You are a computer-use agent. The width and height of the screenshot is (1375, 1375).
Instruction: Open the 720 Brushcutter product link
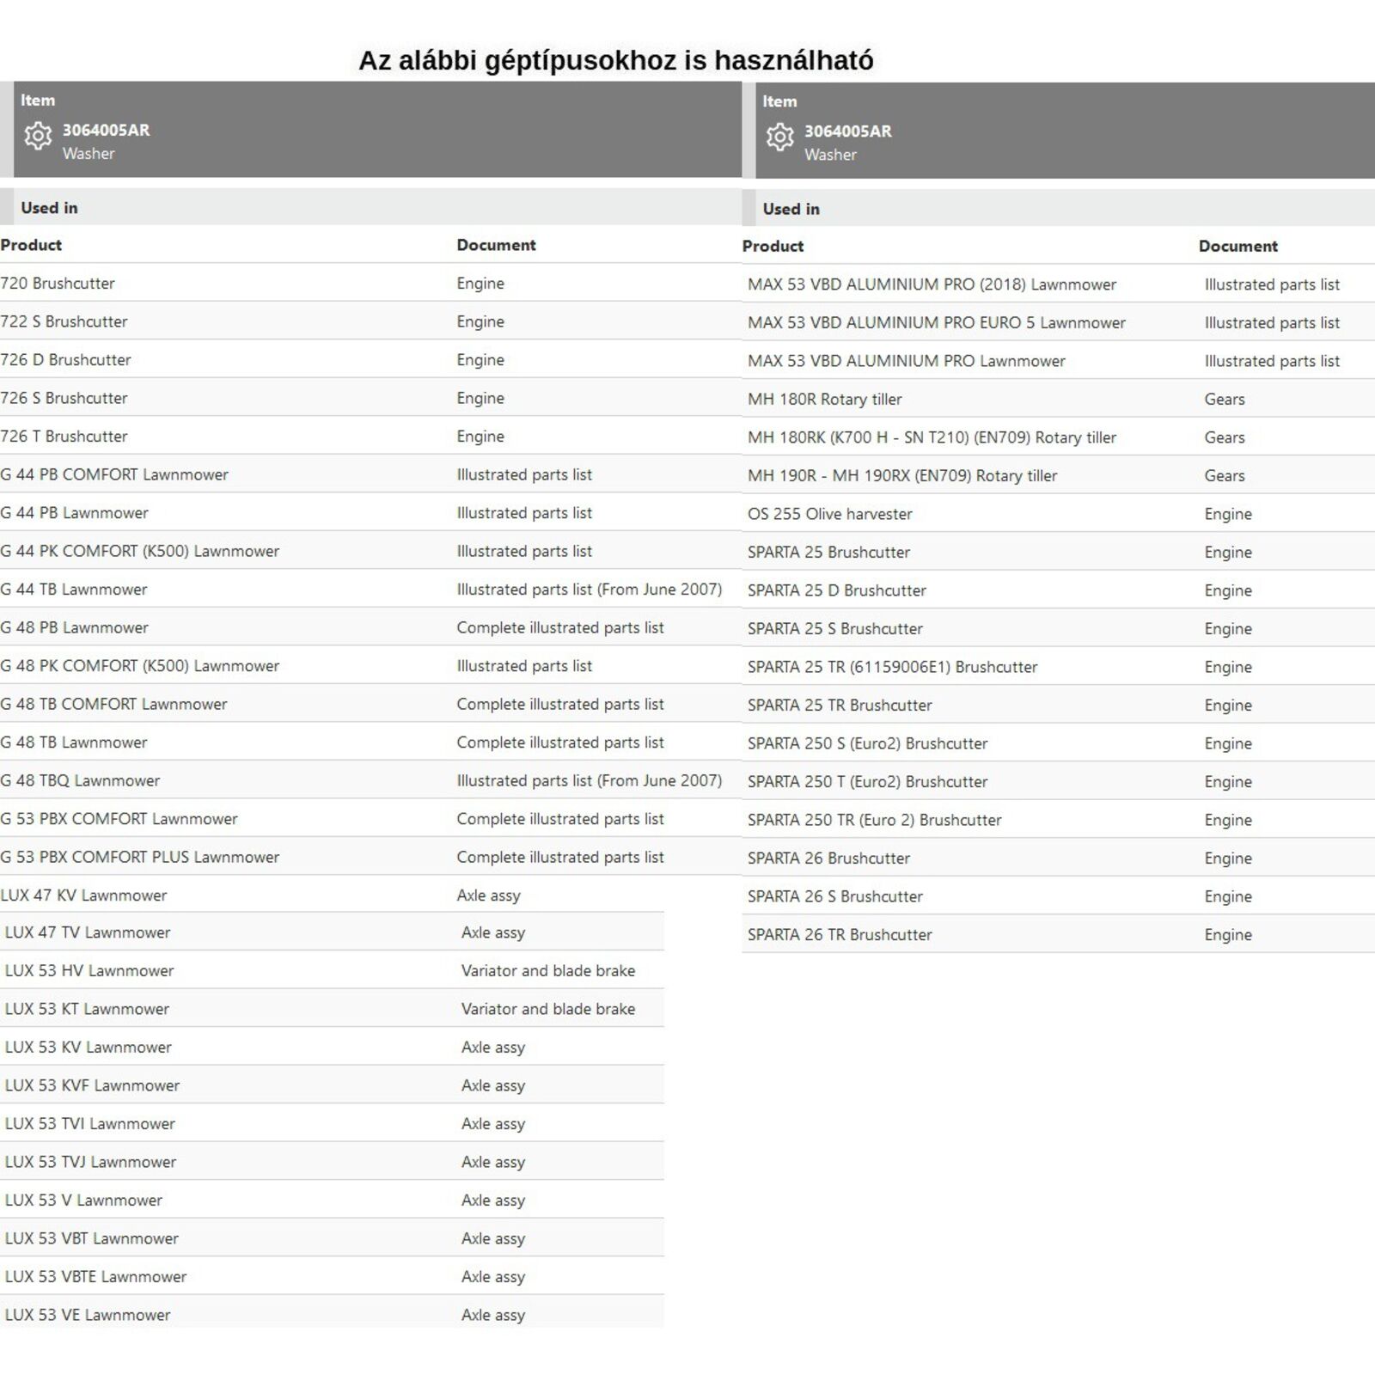click(x=58, y=284)
